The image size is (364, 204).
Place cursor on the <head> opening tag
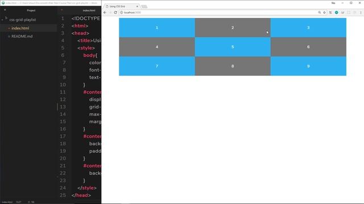tap(80, 33)
